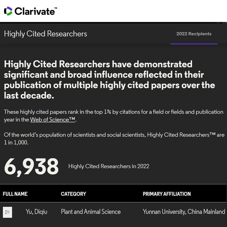This screenshot has width=227, height=227.
Task: Switch to the 2022 Recipients tab
Action: [194, 34]
